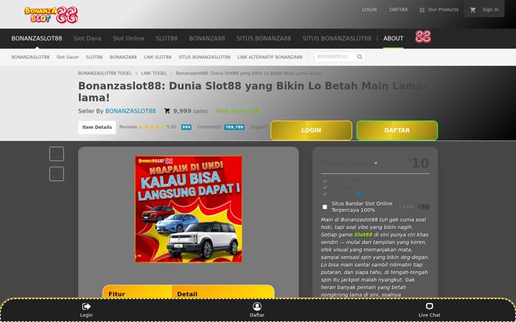Click the search magnifier icon
Image resolution: width=516 pixels, height=322 pixels.
click(x=360, y=57)
